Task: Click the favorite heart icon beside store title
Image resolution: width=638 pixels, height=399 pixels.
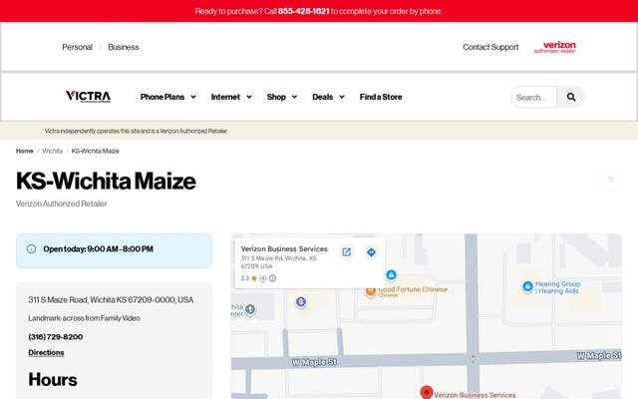Action: [611, 180]
